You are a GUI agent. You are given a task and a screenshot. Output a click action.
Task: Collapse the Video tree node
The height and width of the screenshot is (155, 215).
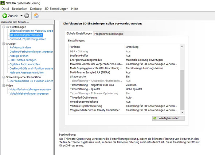tap(4, 86)
